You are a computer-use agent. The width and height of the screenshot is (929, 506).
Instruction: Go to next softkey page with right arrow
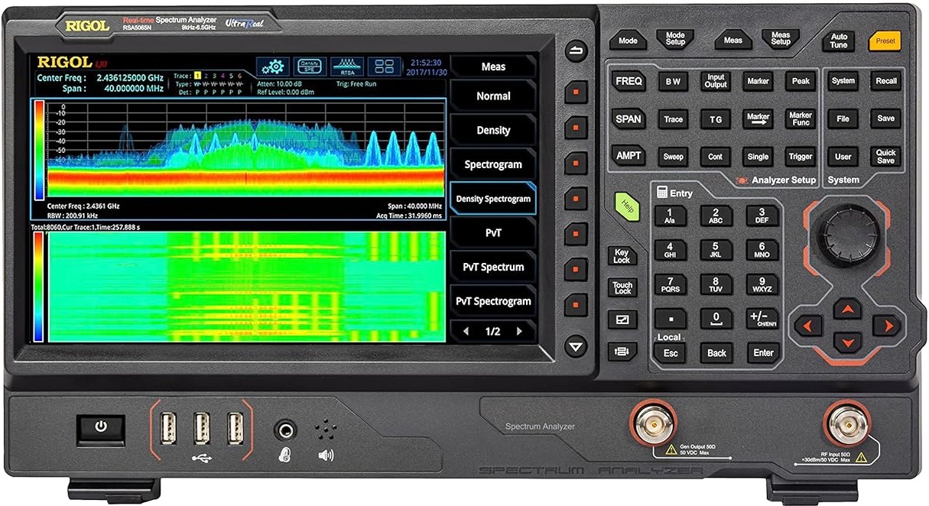tap(520, 332)
